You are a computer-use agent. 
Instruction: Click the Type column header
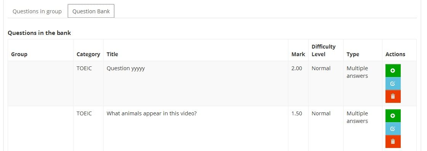pyautogui.click(x=353, y=54)
